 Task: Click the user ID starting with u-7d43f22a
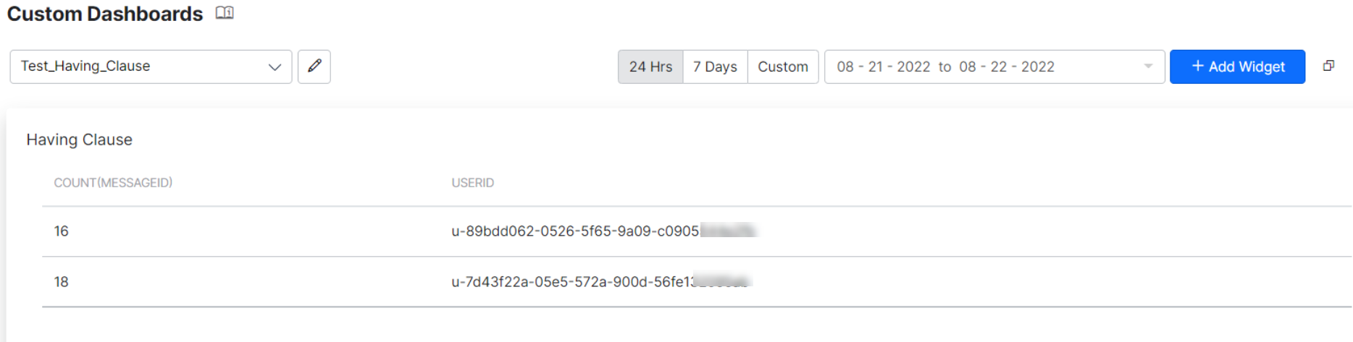[571, 282]
